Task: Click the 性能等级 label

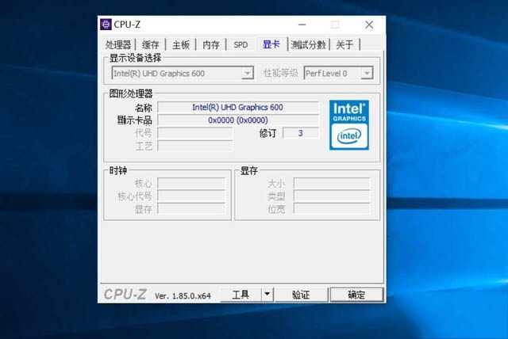Action: point(280,73)
